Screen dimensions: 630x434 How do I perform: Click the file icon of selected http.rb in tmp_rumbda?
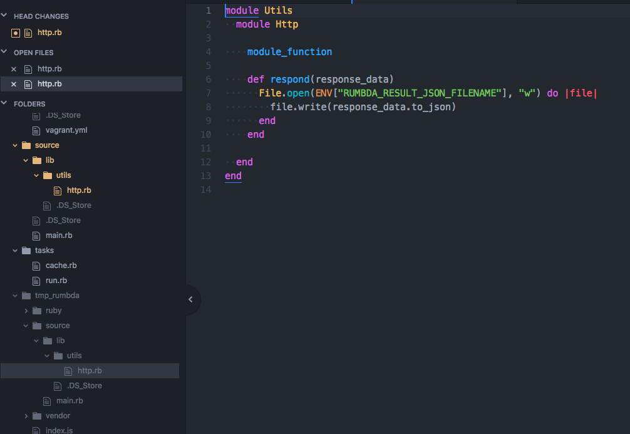pos(68,371)
